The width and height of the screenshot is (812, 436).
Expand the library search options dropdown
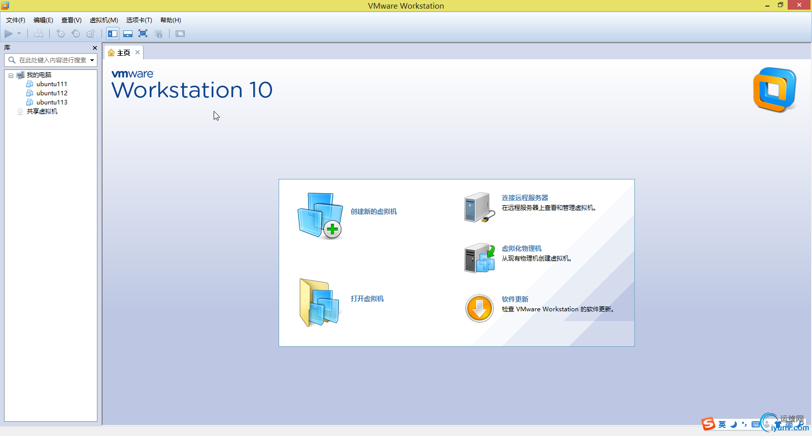click(92, 60)
